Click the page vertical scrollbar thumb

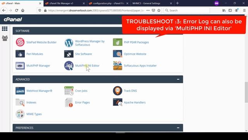[246, 93]
